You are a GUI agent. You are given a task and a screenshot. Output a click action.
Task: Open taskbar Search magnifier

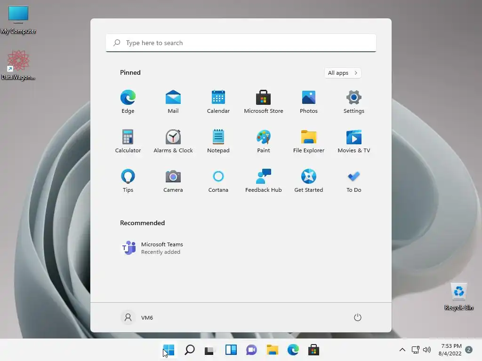[x=190, y=350]
